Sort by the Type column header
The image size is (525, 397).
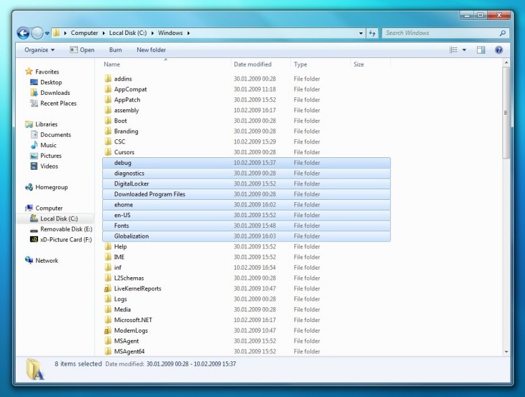[301, 64]
